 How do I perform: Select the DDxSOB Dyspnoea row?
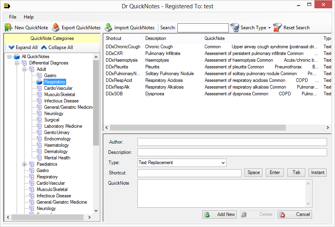[x=217, y=94]
